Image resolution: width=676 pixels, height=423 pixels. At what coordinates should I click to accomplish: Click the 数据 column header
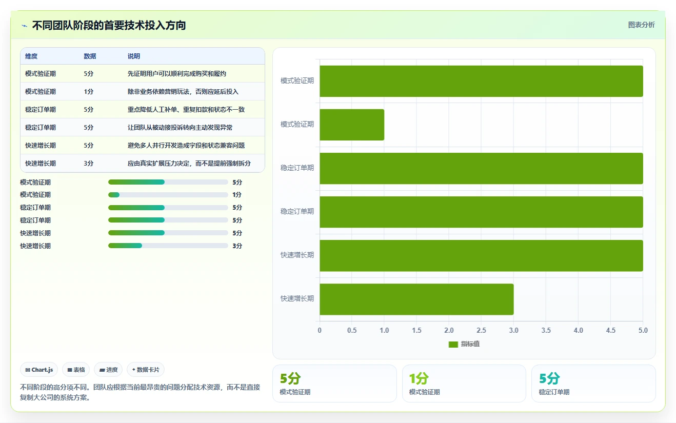[x=90, y=56]
